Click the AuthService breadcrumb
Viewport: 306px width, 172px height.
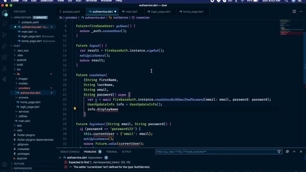(x=120, y=18)
